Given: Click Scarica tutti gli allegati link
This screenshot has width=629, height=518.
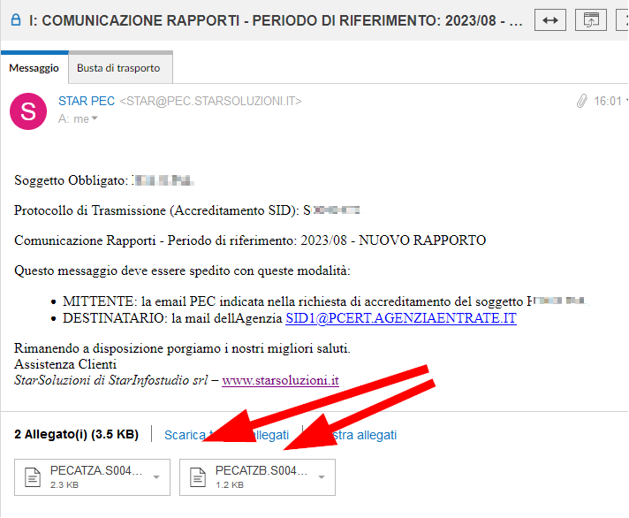Looking at the screenshot, I should tap(227, 435).
